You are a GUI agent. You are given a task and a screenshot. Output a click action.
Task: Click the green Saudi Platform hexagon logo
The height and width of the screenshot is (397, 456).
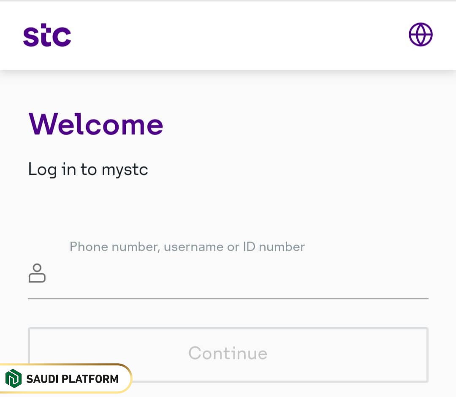(14, 378)
